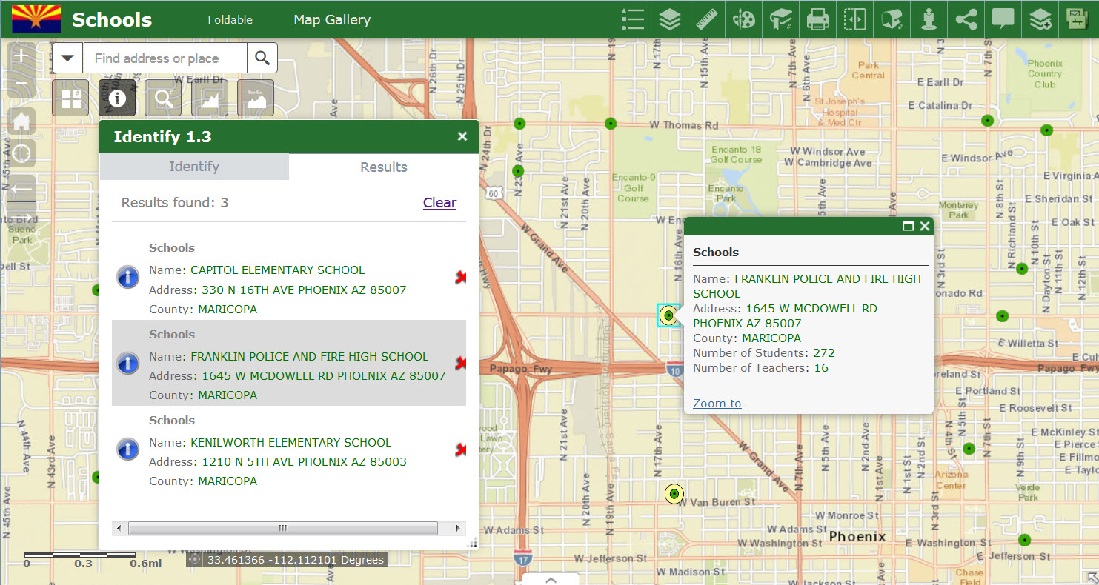This screenshot has width=1099, height=585.
Task: Click info icon for Capitol Elementary School
Action: tap(128, 277)
